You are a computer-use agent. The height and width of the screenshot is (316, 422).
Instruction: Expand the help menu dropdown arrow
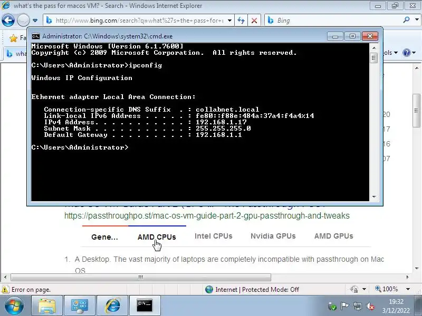414,53
